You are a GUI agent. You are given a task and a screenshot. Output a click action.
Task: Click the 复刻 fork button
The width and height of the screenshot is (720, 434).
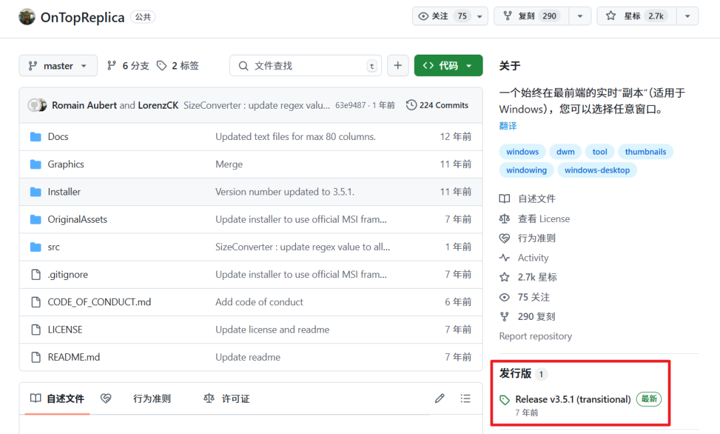pyautogui.click(x=531, y=16)
